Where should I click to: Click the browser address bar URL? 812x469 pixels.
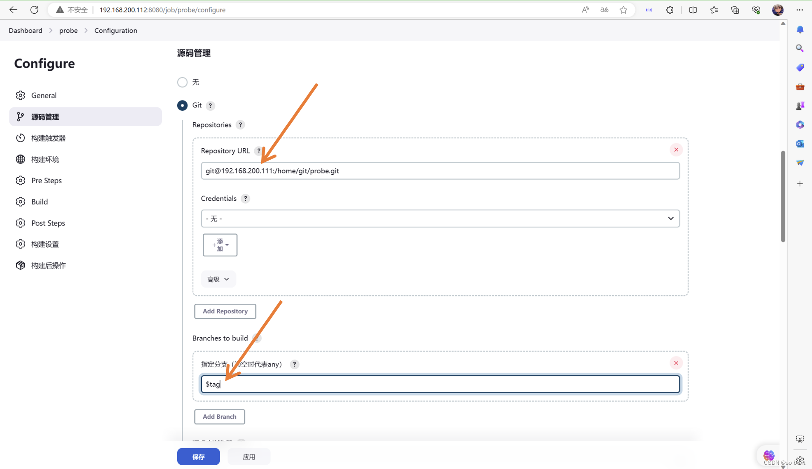[x=163, y=10]
